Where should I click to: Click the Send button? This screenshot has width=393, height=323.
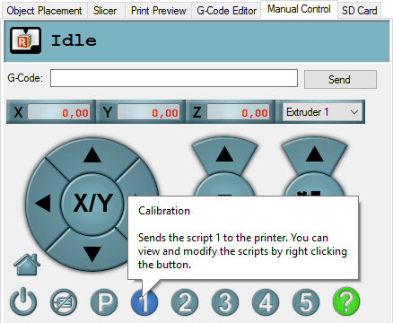[x=340, y=80]
